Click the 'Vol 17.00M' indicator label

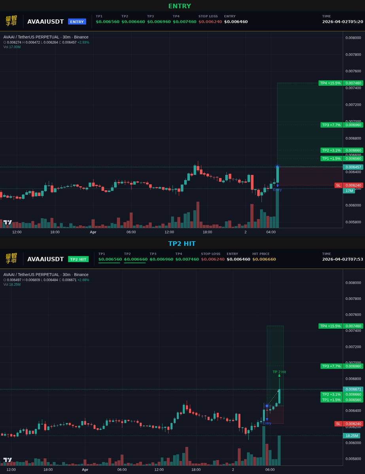coord(12,47)
